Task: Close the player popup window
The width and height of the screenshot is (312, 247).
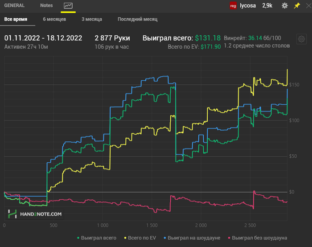Action: tap(308, 5)
